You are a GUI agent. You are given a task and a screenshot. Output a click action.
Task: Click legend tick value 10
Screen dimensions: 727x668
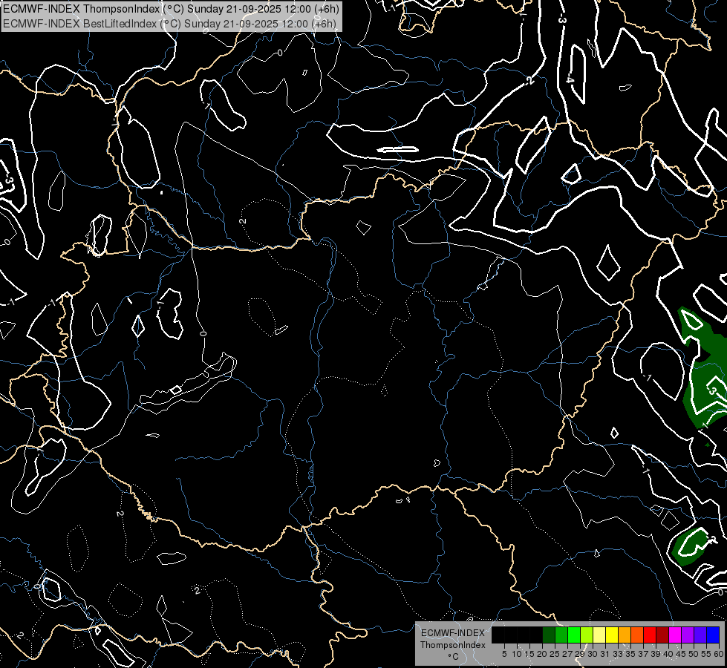[x=517, y=654]
